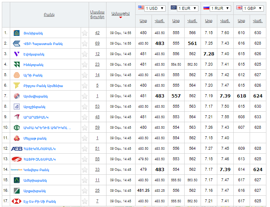Sort by the date column header
The height and width of the screenshot is (207, 270).
121,13
